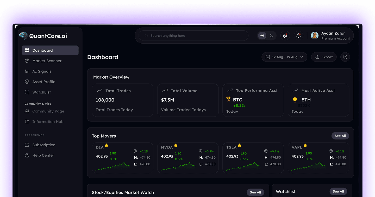Screen dimensions: 375x197
Task: Click the Market Scanner radar icon
Action: (x=27, y=61)
